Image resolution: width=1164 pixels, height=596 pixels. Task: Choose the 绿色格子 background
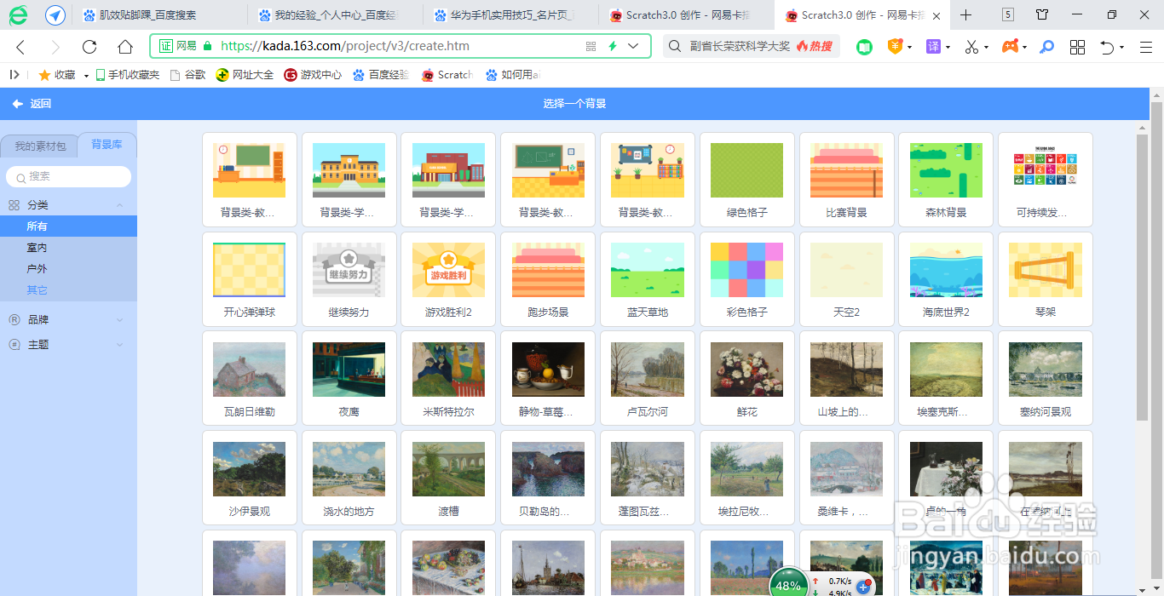click(747, 180)
